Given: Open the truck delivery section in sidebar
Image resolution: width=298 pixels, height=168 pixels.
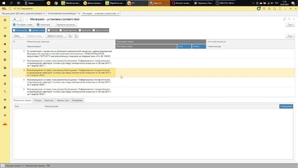Looking at the screenshot, I should tap(5, 76).
